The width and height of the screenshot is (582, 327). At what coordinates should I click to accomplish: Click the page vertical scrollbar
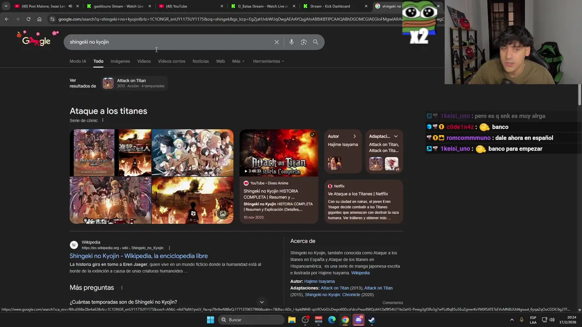point(580,94)
